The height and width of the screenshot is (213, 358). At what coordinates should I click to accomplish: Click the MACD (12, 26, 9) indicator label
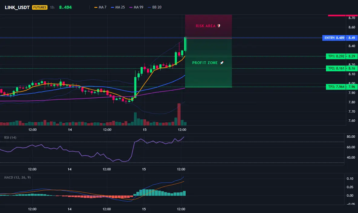click(x=17, y=177)
